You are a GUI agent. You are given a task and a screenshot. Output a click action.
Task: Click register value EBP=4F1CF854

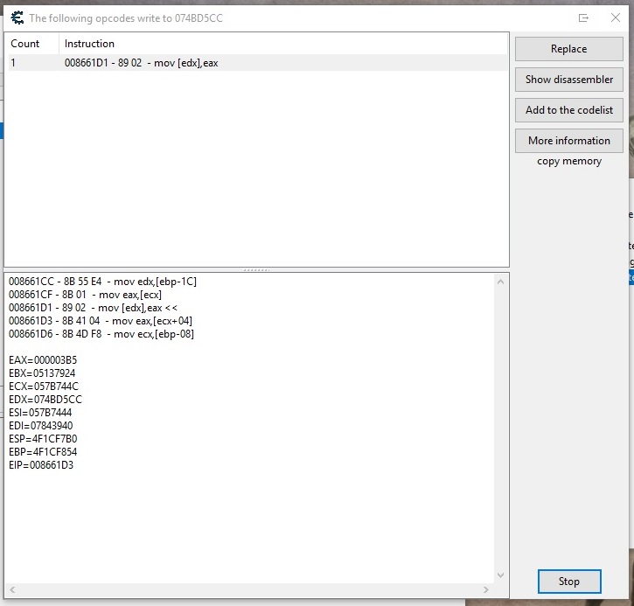(43, 452)
